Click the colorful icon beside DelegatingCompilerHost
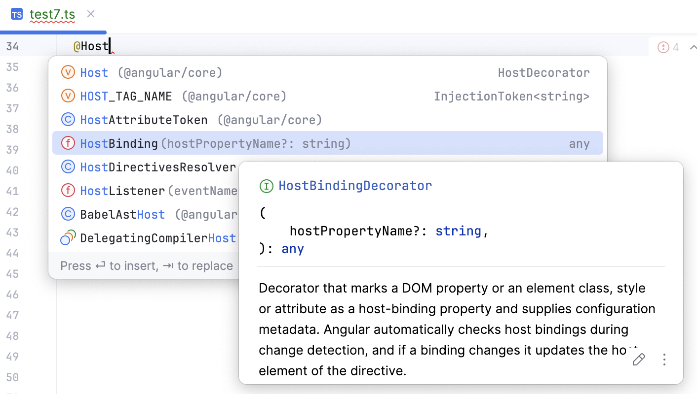Image resolution: width=697 pixels, height=394 pixels. click(68, 237)
